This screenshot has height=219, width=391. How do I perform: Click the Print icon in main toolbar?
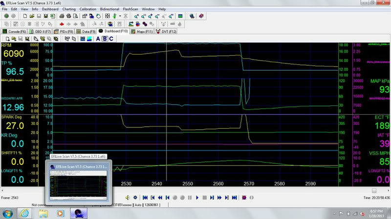pyautogui.click(x=61, y=16)
